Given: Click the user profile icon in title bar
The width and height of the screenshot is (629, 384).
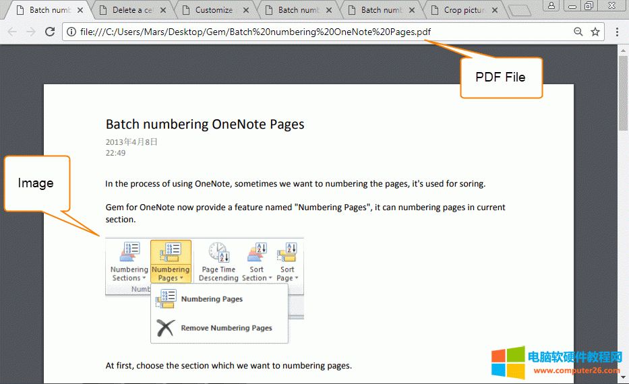Looking at the screenshot, I should [551, 6].
